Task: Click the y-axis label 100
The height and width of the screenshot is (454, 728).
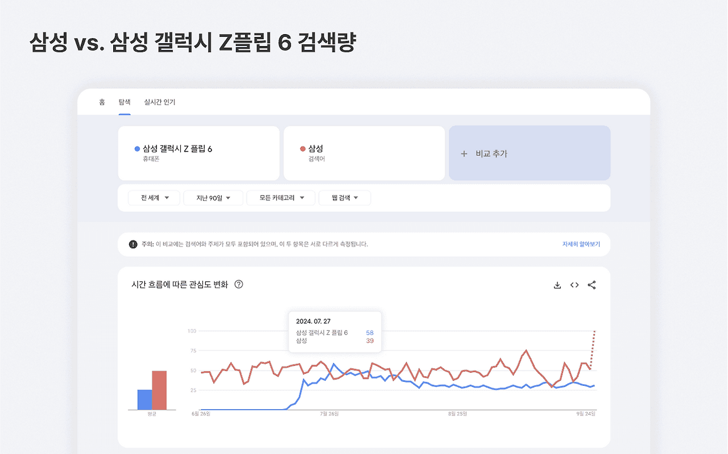Action: (192, 331)
